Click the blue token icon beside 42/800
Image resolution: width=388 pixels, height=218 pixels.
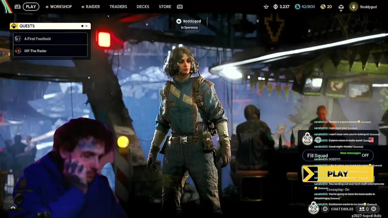[x=297, y=7]
